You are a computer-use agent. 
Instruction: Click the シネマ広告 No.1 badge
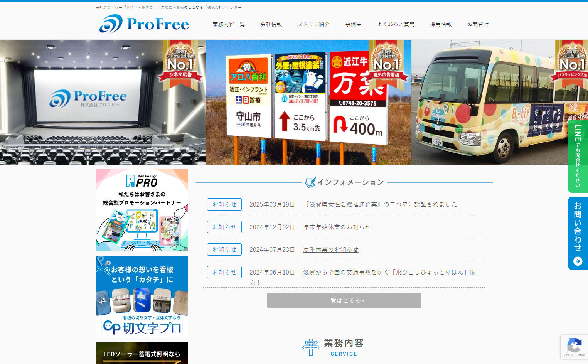pyautogui.click(x=180, y=66)
